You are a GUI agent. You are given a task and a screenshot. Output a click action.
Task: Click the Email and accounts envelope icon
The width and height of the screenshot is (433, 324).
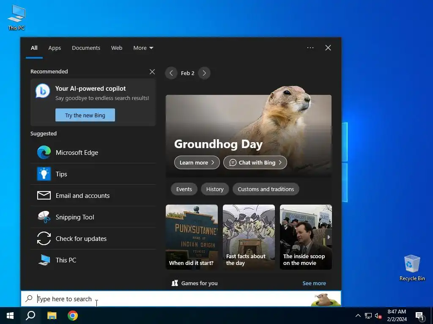pos(44,195)
